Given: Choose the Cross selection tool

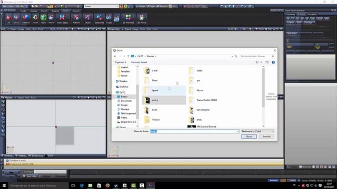Looking at the screenshot, I should (x=16, y=19).
